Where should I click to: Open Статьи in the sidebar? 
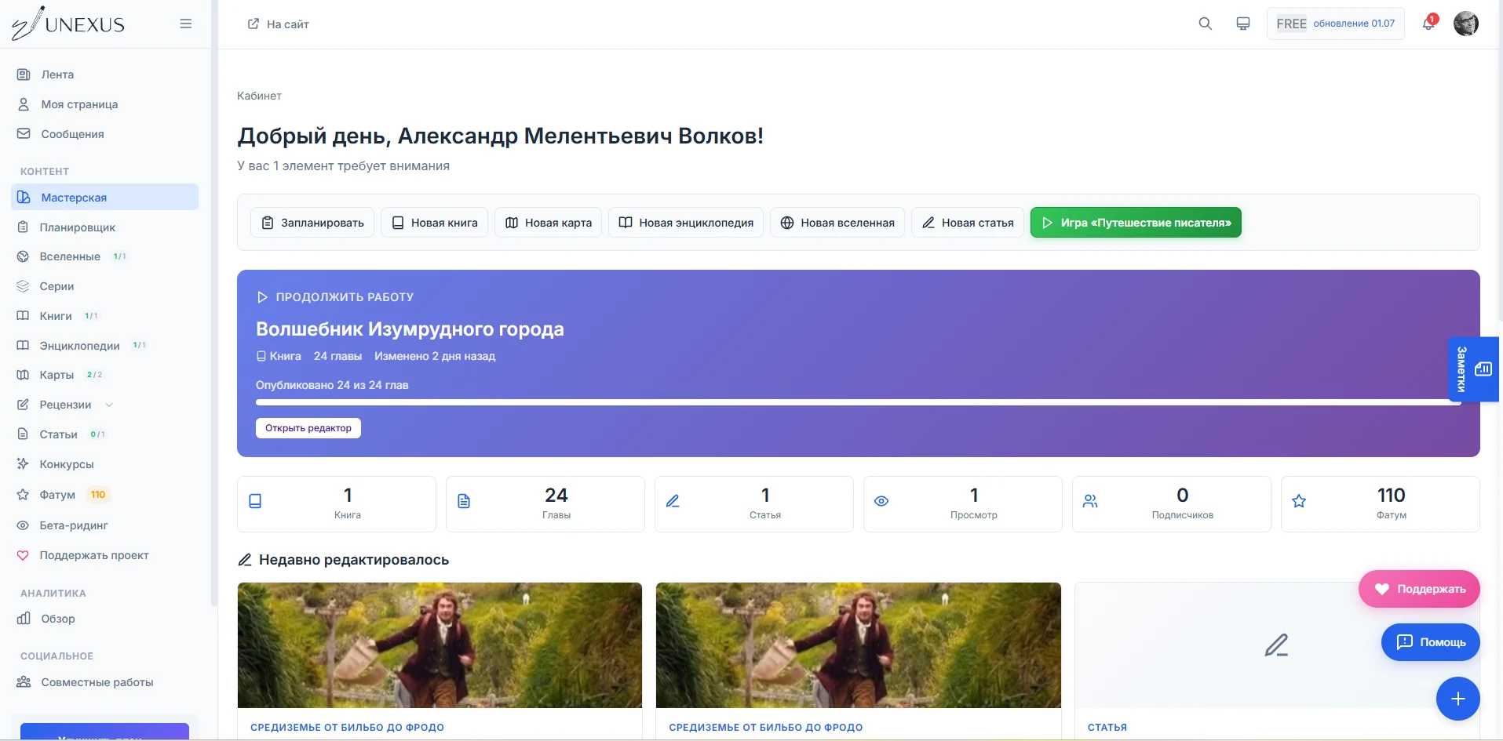pos(105,434)
